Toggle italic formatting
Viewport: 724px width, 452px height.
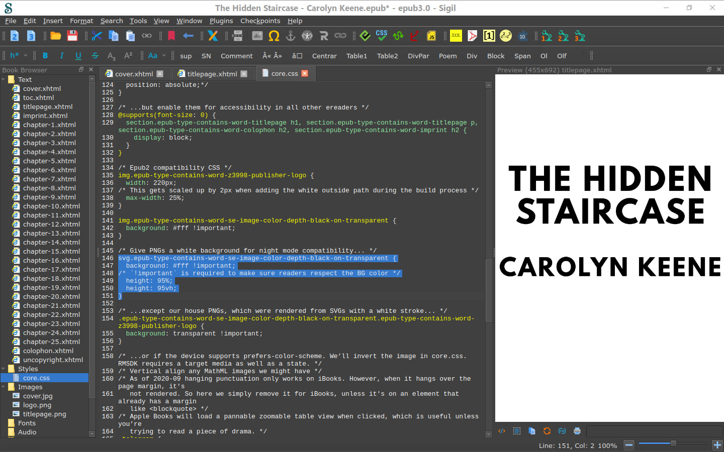point(62,56)
